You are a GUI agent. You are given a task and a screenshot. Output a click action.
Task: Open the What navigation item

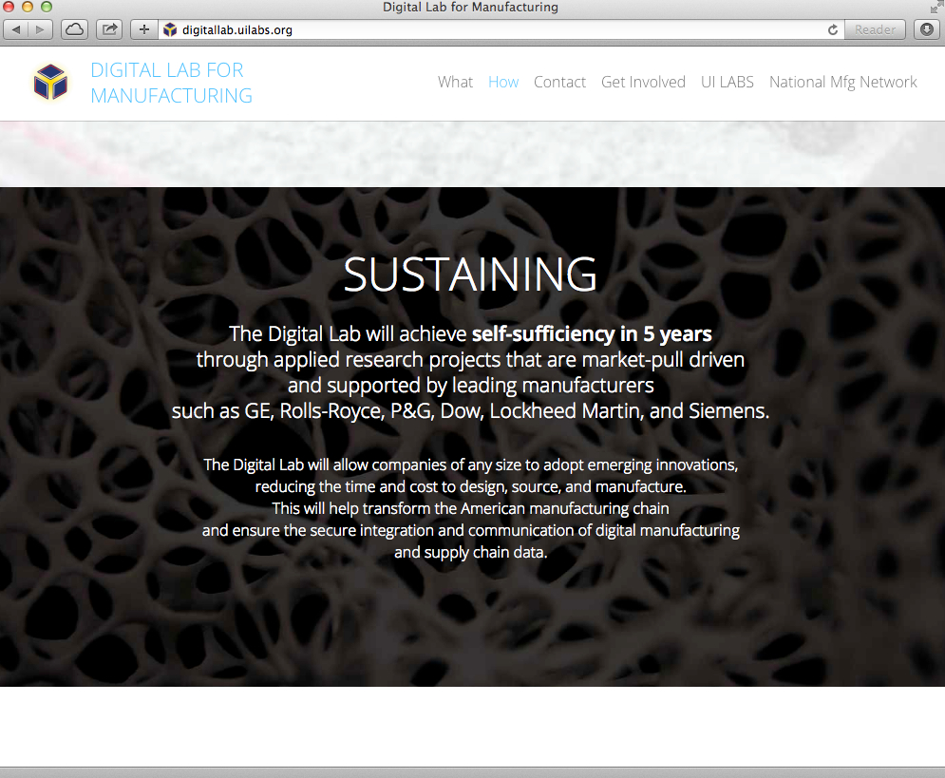point(455,82)
